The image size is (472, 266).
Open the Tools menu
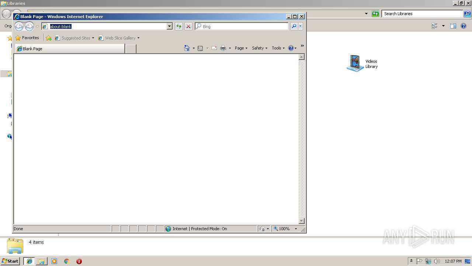(x=278, y=48)
